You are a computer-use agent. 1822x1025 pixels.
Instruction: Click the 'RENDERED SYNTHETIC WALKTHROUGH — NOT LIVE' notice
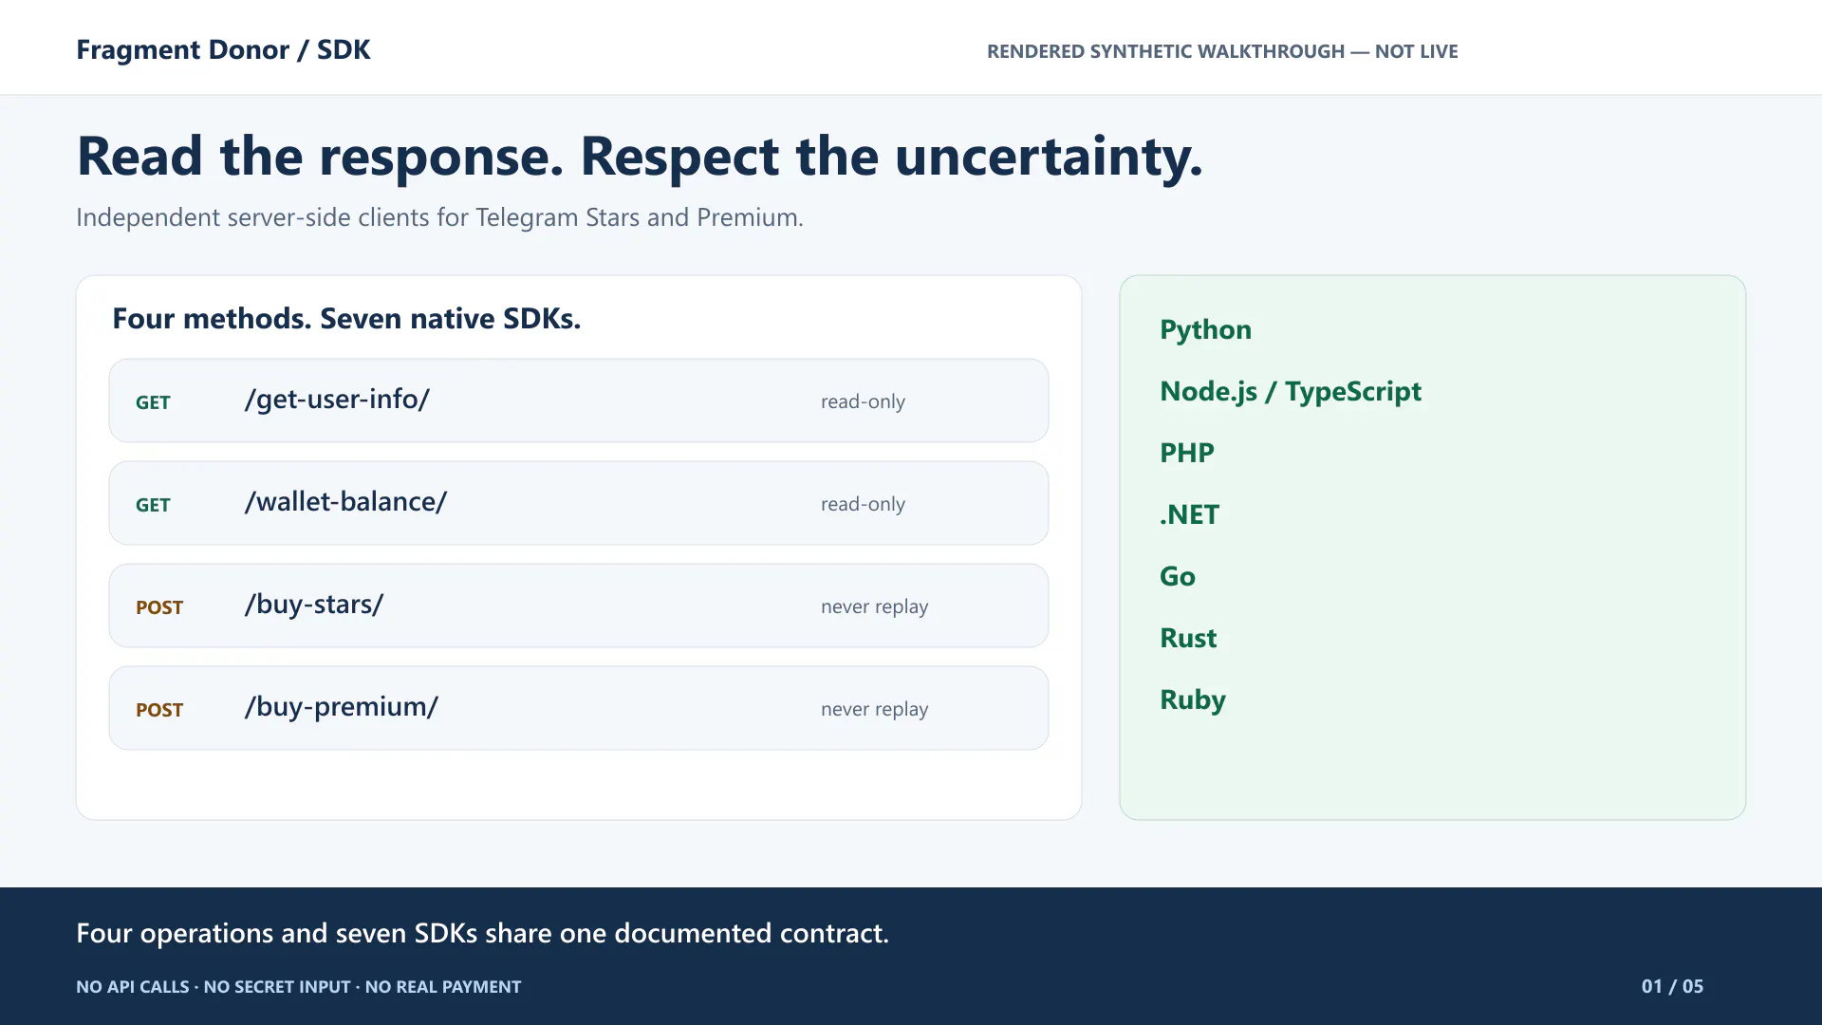coord(1222,51)
